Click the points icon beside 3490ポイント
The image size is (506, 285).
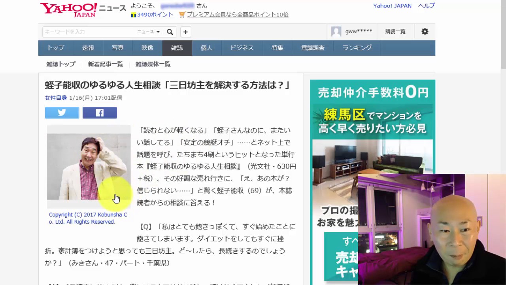(x=134, y=15)
